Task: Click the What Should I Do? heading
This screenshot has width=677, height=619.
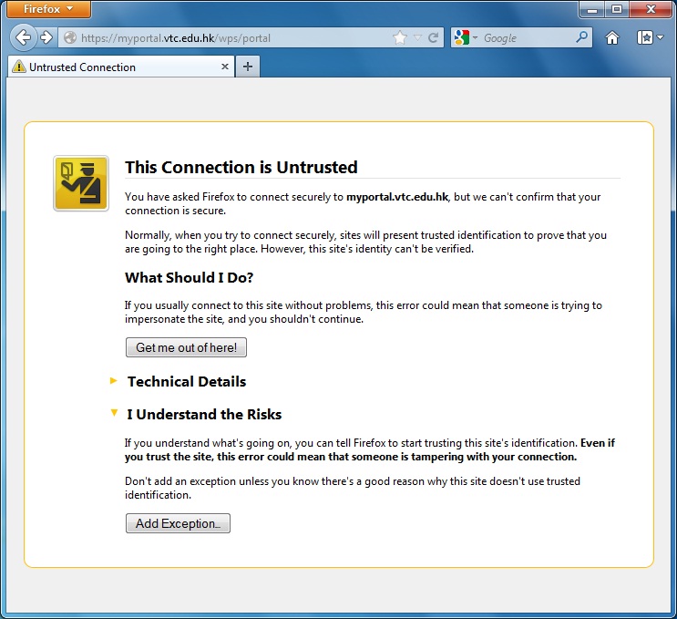Action: coord(190,277)
